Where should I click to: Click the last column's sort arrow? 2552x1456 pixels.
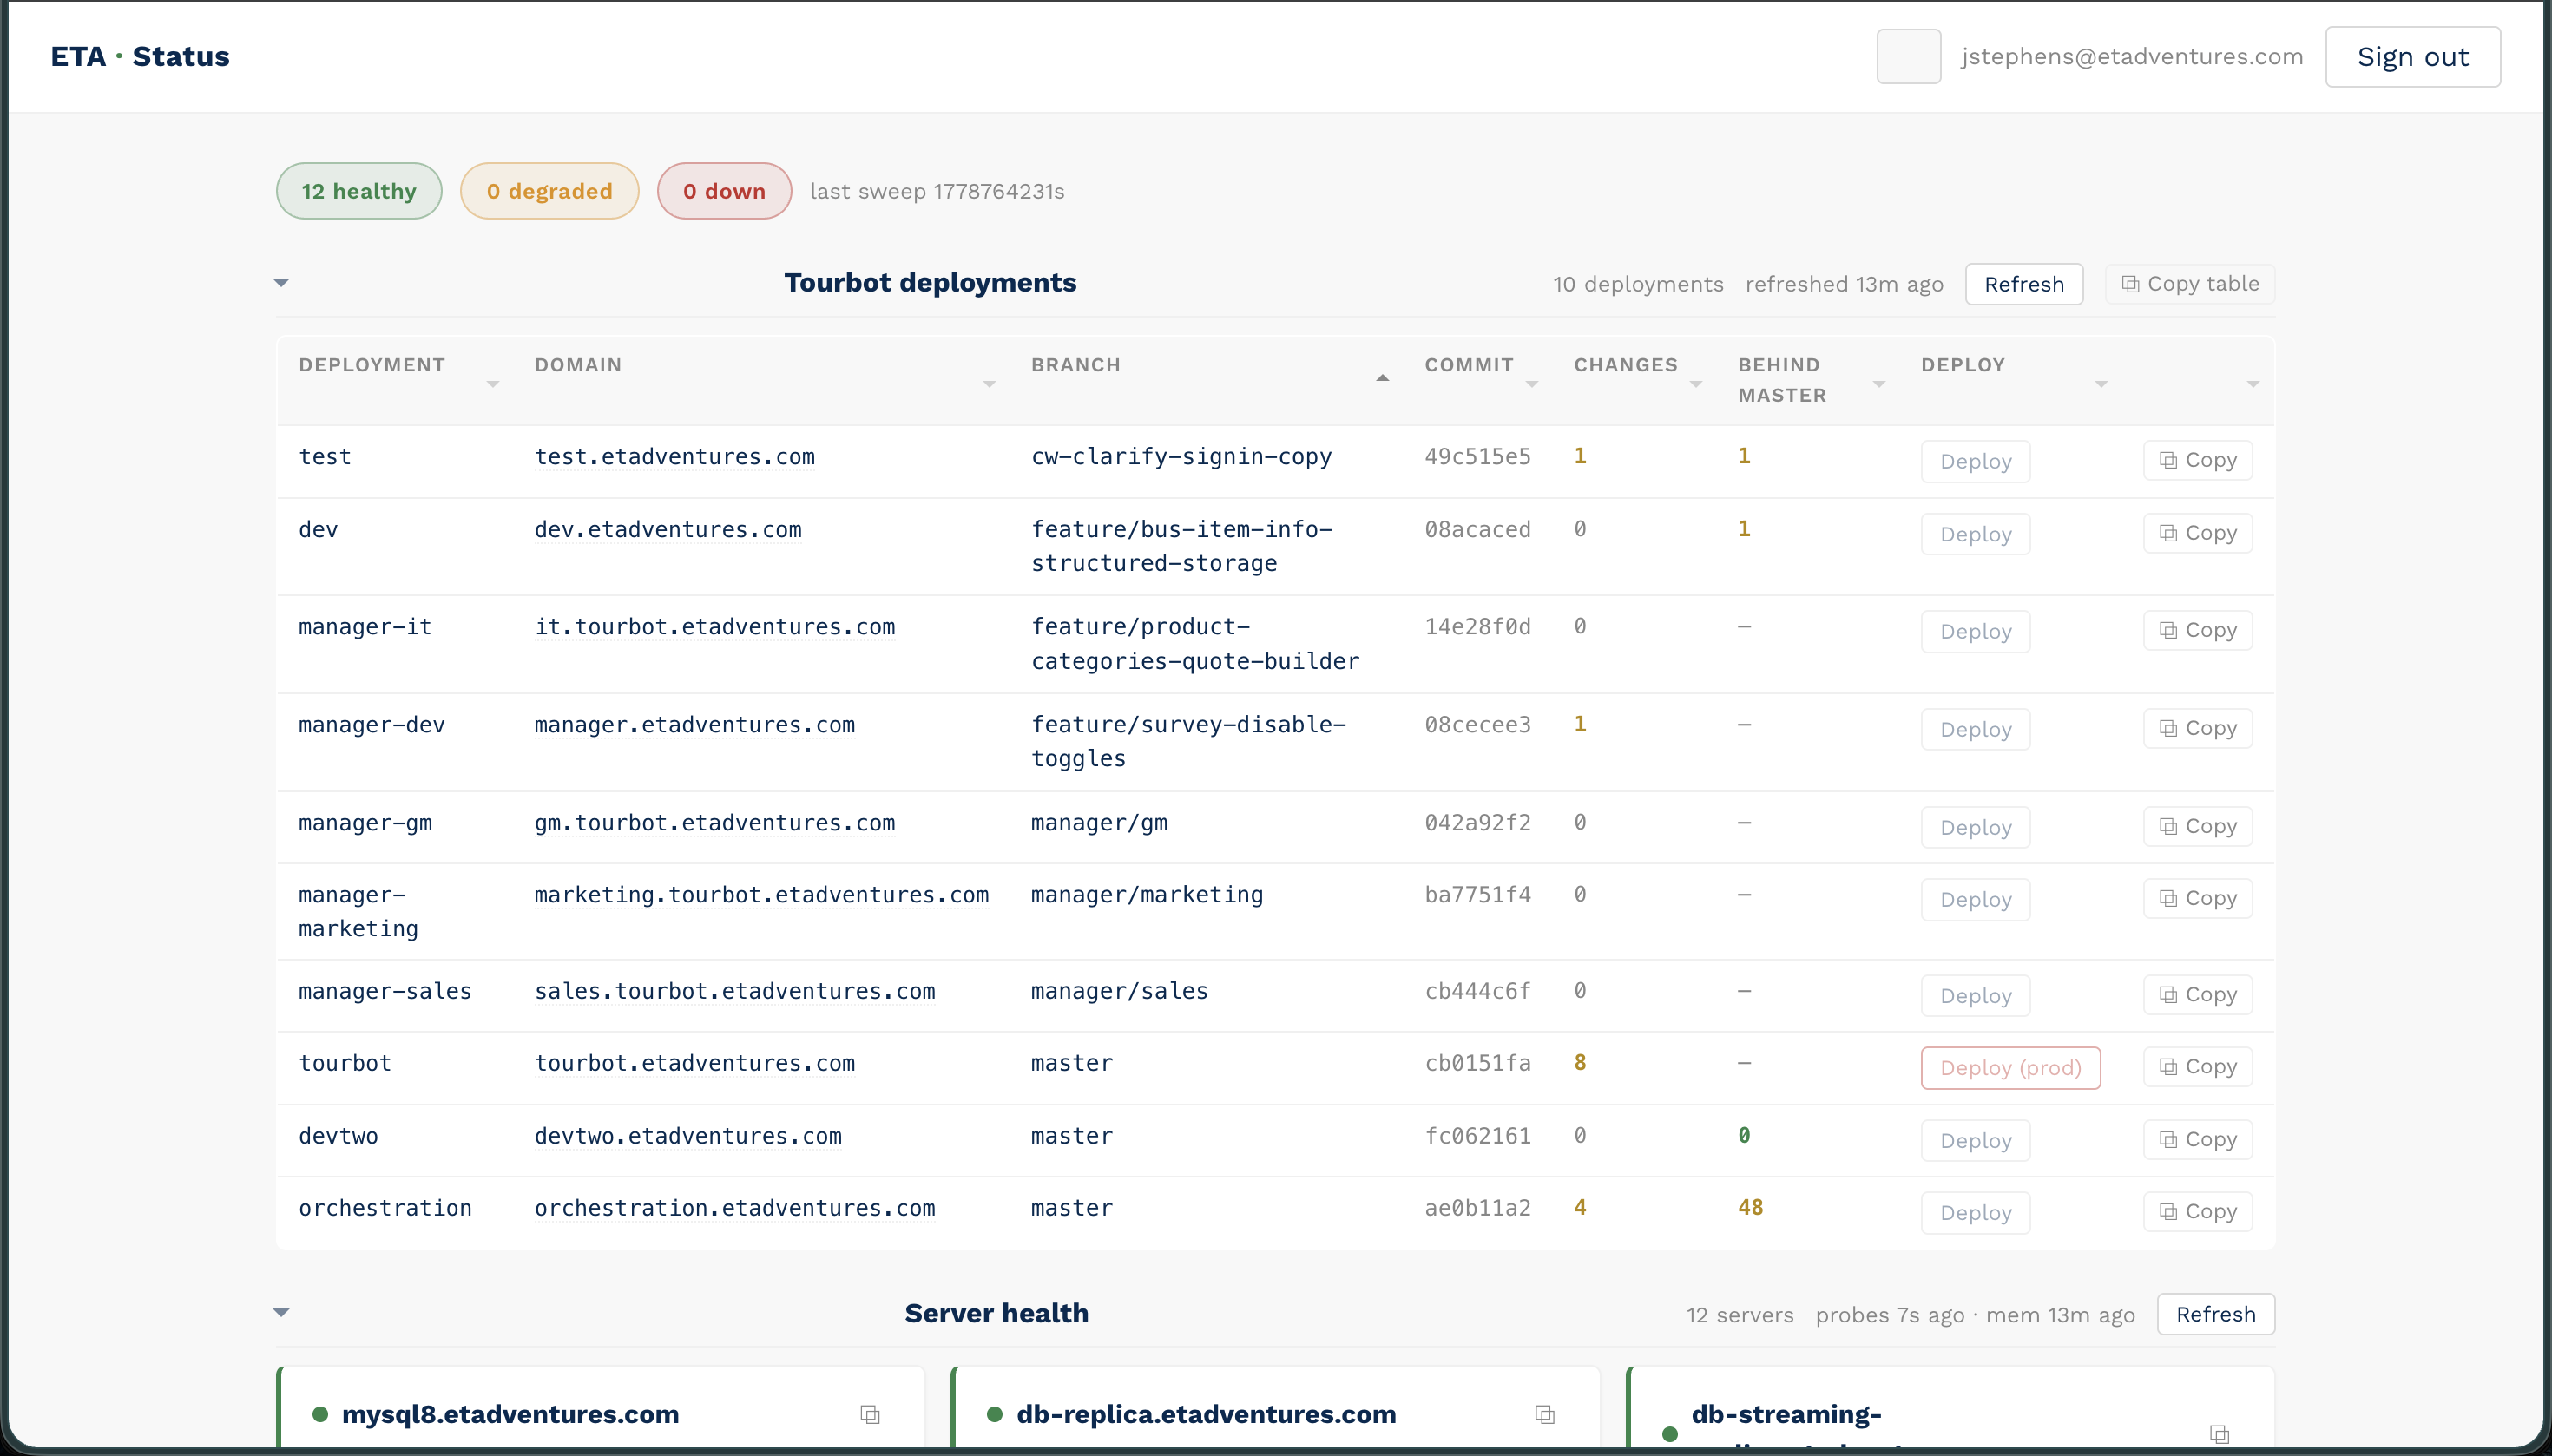click(x=2252, y=384)
